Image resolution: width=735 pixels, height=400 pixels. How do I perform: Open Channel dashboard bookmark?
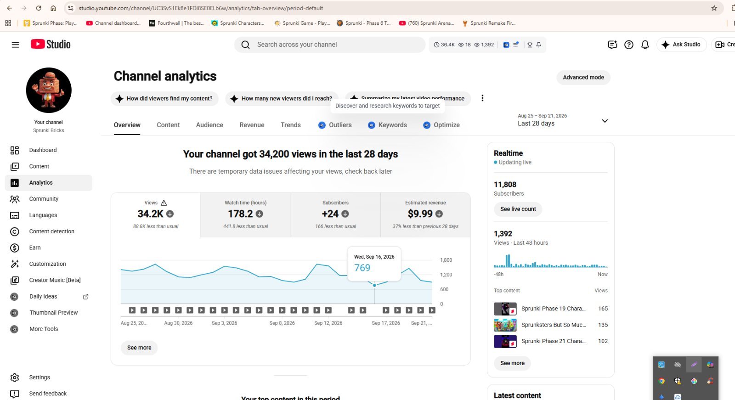pos(113,23)
